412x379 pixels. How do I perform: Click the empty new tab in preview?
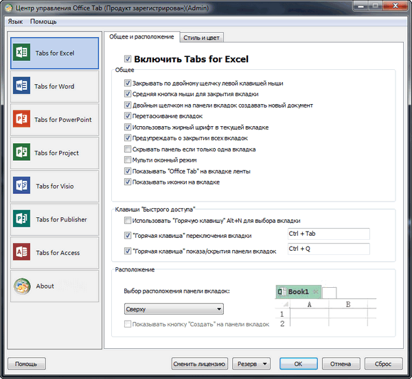329,293
